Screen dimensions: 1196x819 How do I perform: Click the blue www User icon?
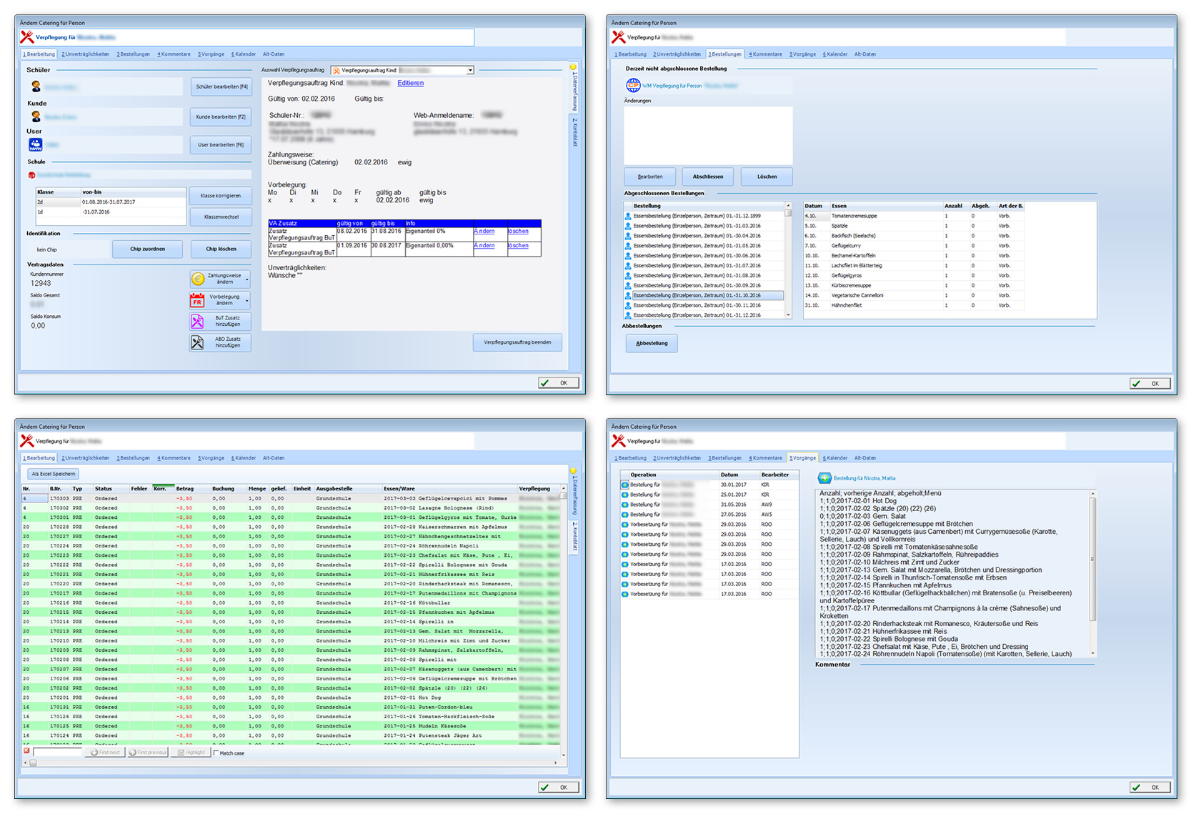point(36,145)
